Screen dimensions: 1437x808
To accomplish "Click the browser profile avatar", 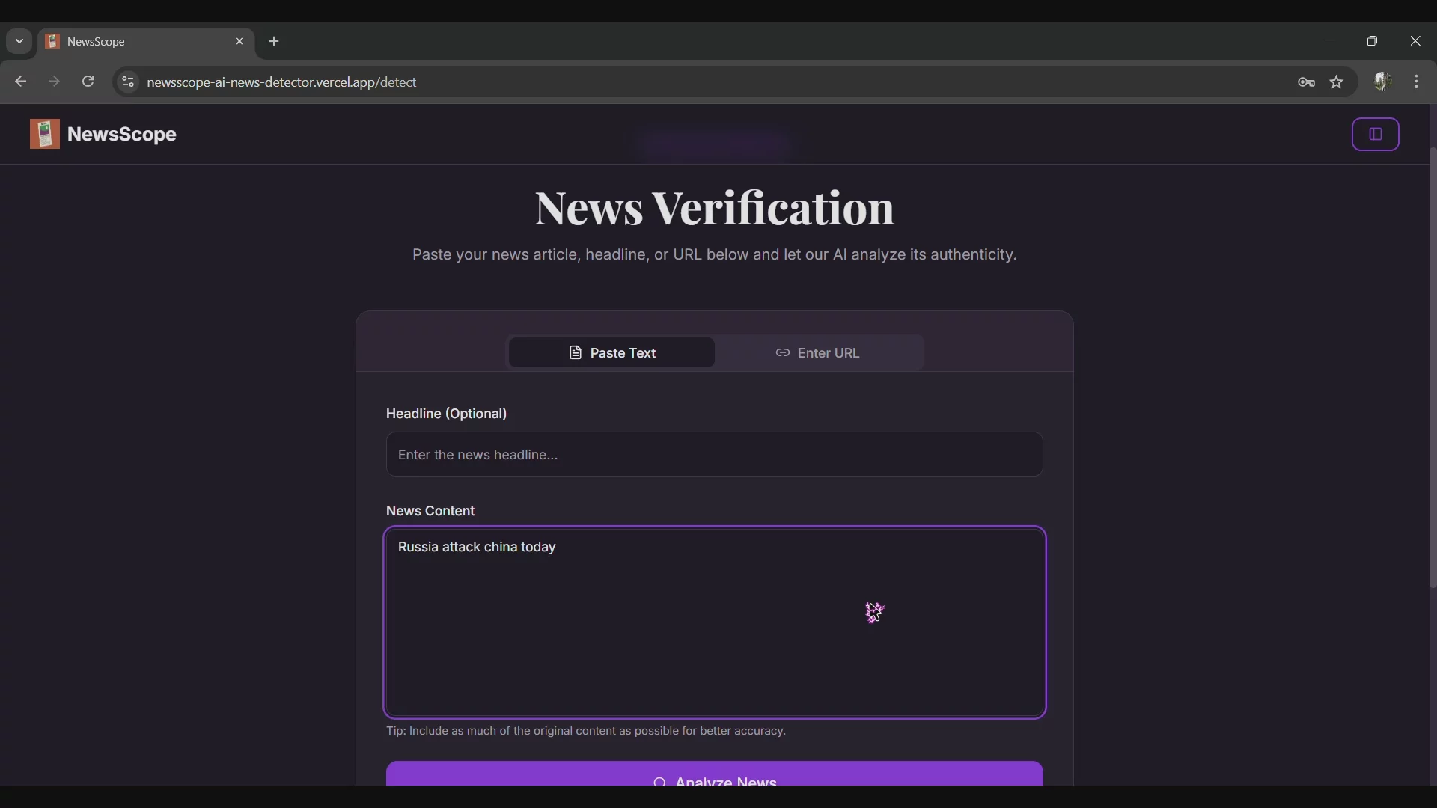I will point(1383,82).
